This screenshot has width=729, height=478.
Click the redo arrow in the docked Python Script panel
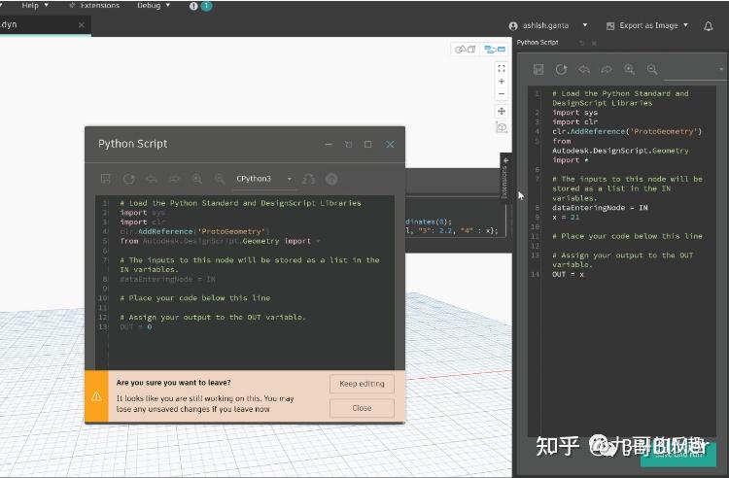pyautogui.click(x=607, y=70)
